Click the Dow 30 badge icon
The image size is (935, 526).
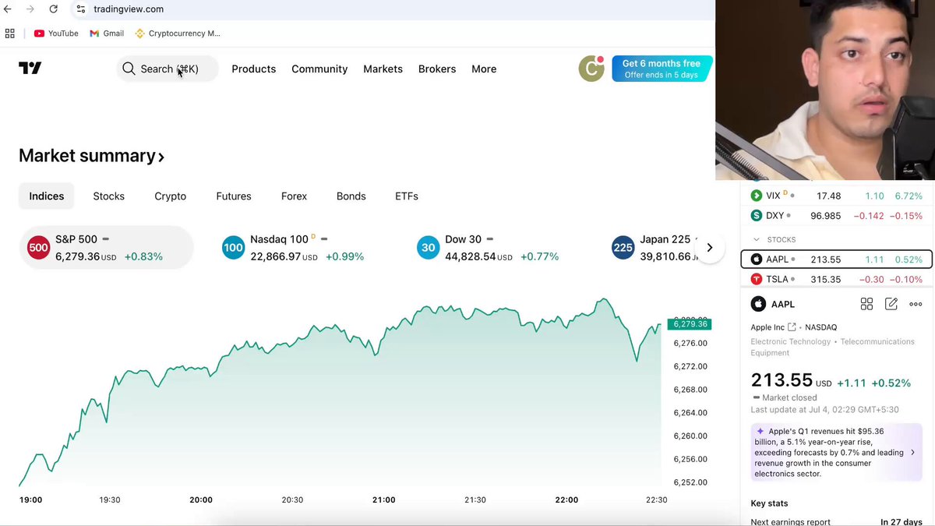[x=428, y=248]
